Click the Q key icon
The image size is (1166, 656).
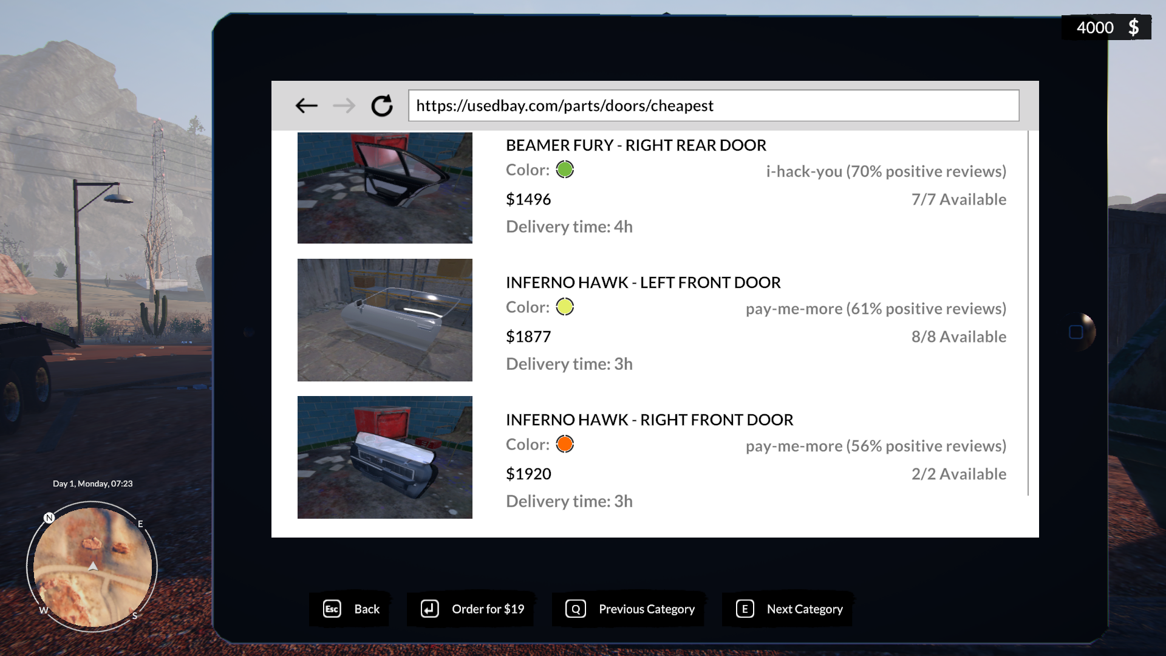(x=576, y=609)
